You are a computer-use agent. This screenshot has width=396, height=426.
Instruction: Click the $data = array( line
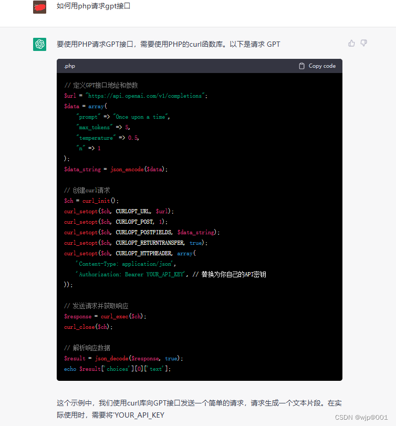tap(86, 106)
